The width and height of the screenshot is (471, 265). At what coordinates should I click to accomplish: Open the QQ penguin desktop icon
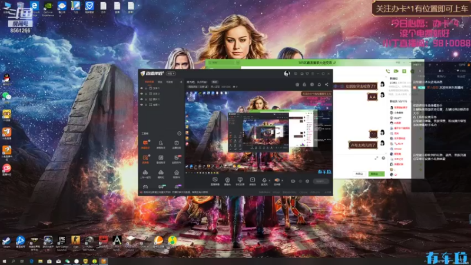coord(6,79)
